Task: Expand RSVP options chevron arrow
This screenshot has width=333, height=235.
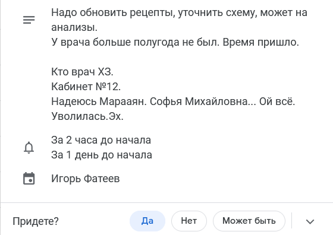Action: (x=310, y=222)
